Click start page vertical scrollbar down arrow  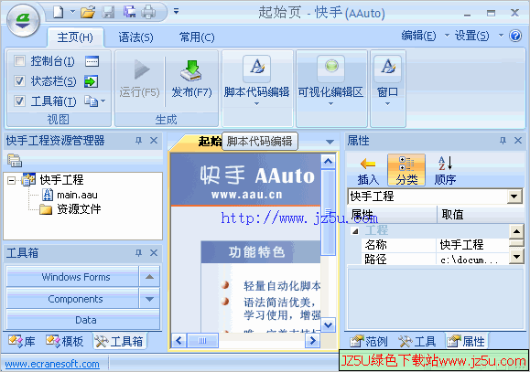328,324
